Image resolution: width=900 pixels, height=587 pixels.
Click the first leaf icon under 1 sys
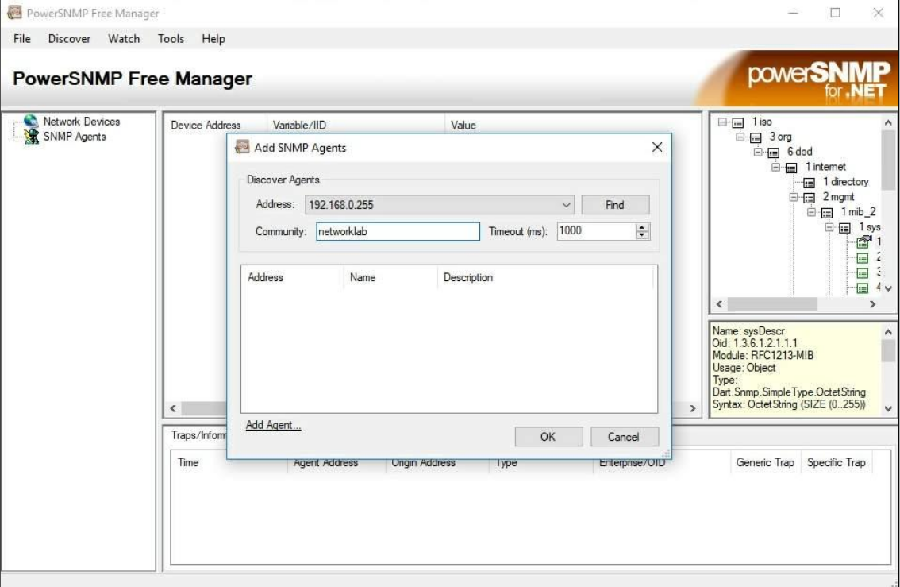(x=863, y=242)
